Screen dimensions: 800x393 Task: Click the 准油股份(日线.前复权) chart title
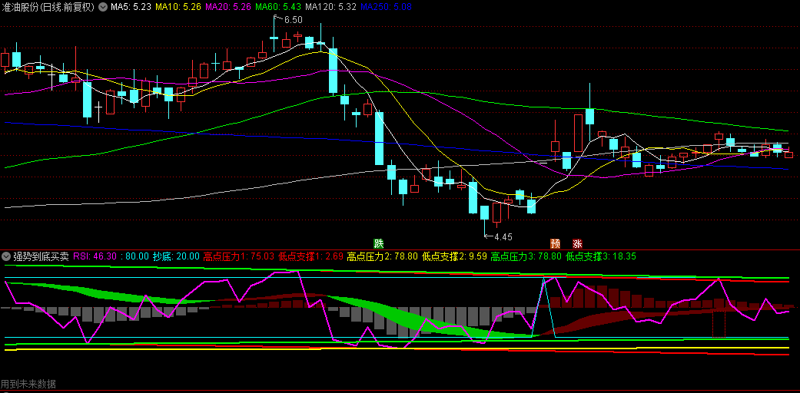(49, 7)
